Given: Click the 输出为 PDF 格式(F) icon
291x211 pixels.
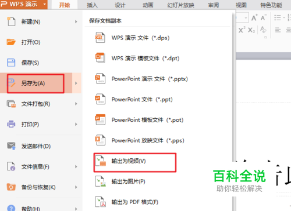Looking at the screenshot, I should (101, 202).
